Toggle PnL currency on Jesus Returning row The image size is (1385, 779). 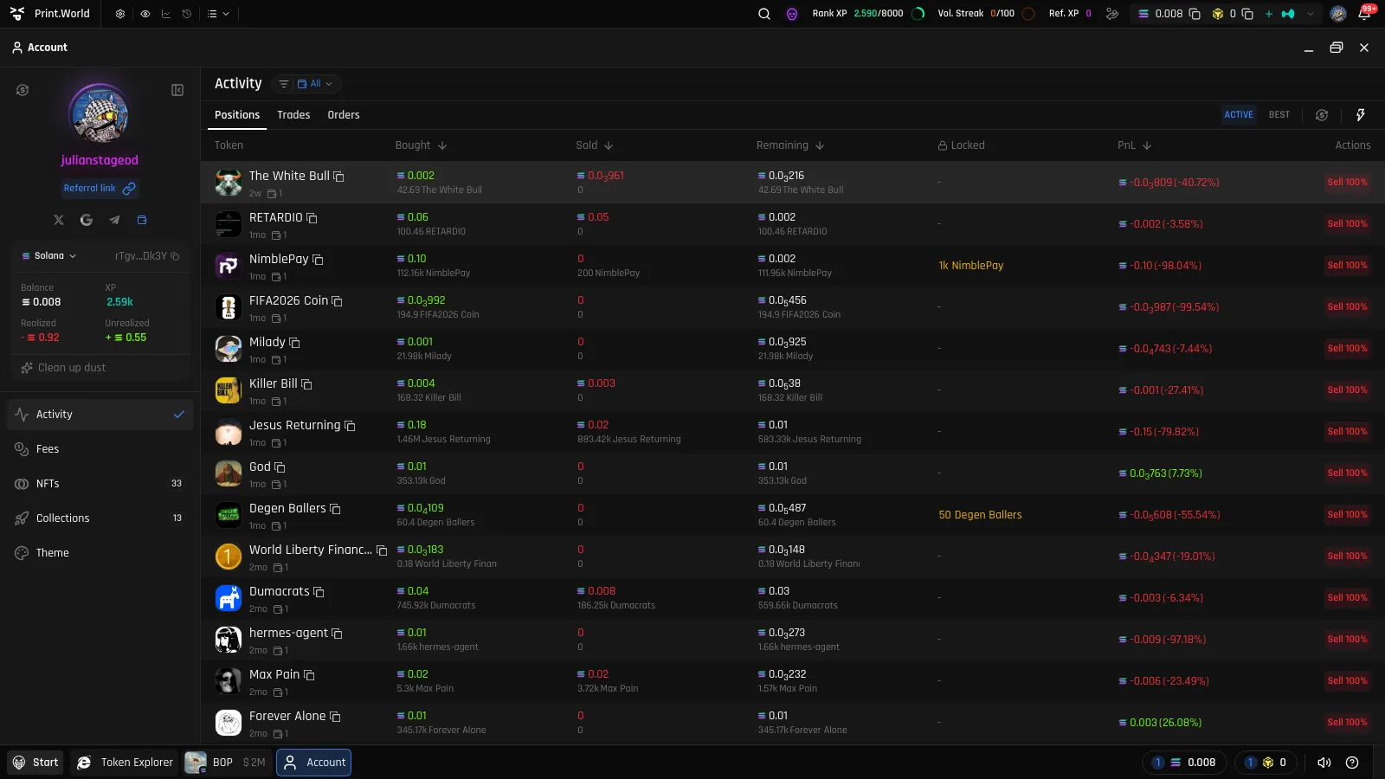click(1123, 432)
